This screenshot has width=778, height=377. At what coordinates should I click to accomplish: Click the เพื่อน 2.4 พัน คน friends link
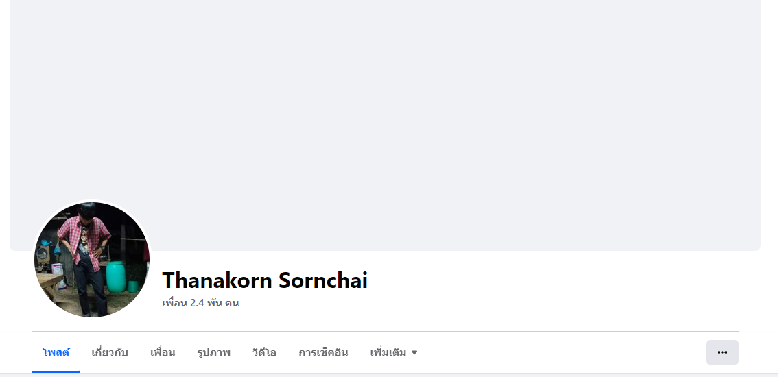[200, 303]
